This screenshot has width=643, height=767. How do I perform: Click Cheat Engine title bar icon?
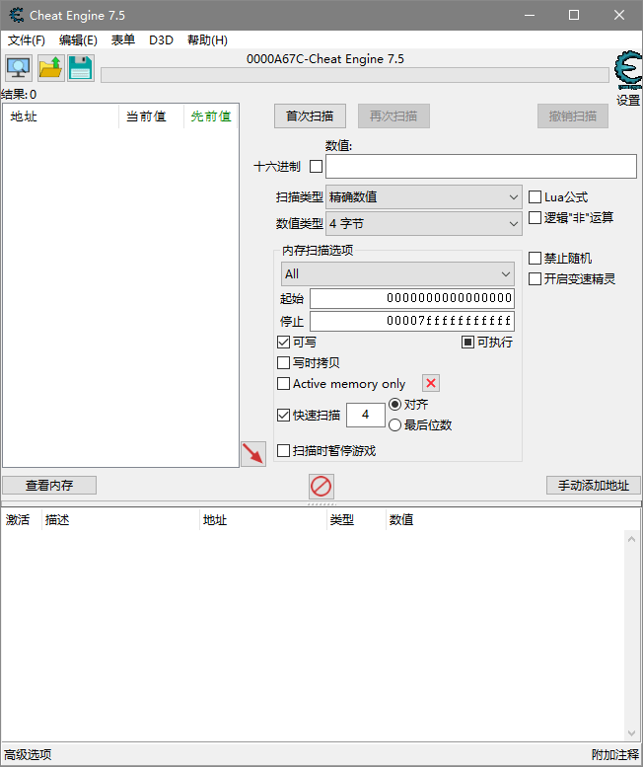click(16, 15)
